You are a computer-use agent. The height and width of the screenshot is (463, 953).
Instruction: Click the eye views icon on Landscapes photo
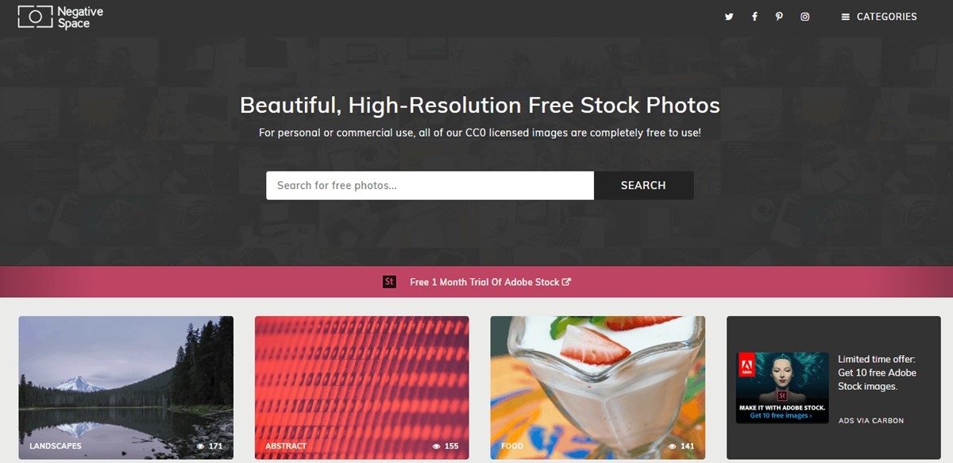[x=201, y=446]
